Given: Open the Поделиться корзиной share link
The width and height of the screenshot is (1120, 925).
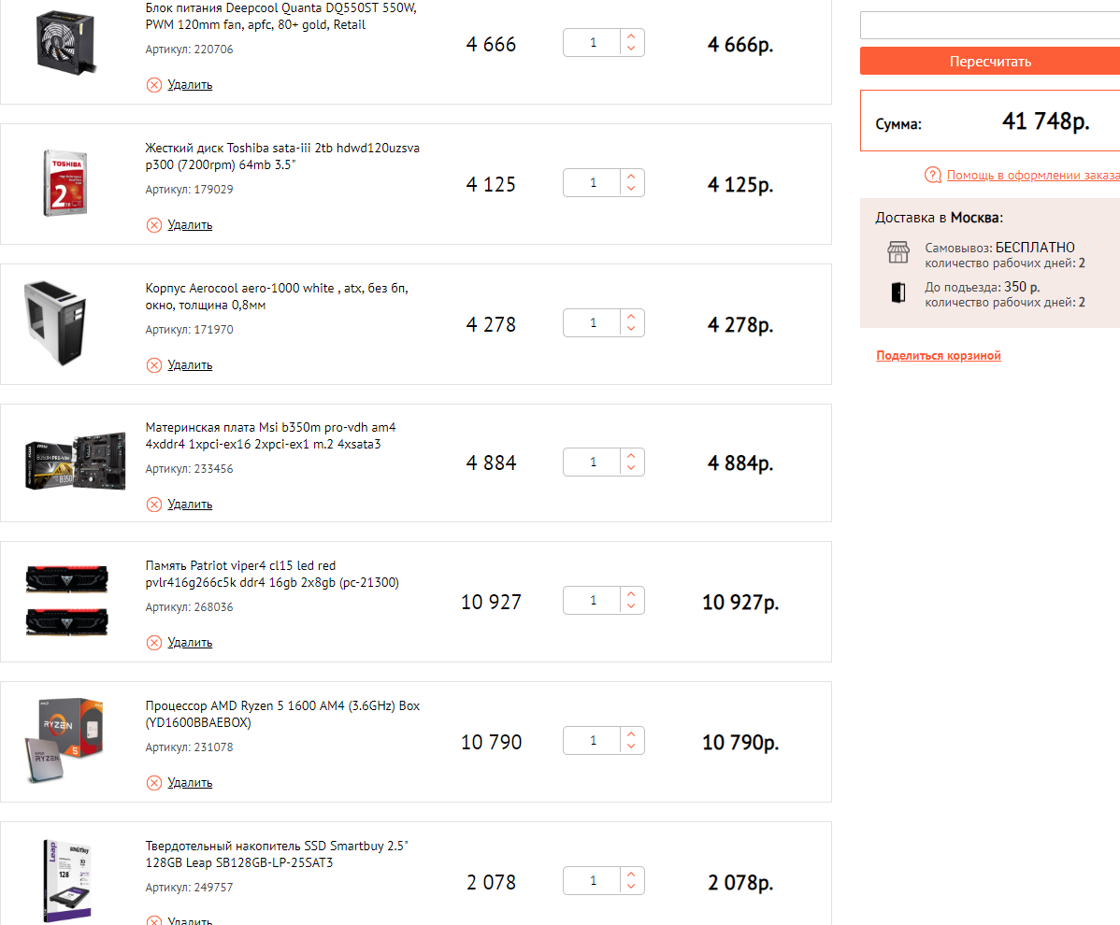Looking at the screenshot, I should (939, 356).
